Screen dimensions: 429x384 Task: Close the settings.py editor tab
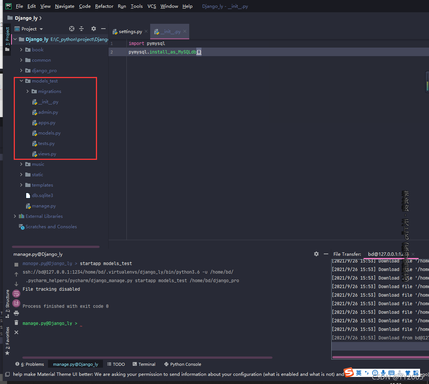tap(146, 32)
